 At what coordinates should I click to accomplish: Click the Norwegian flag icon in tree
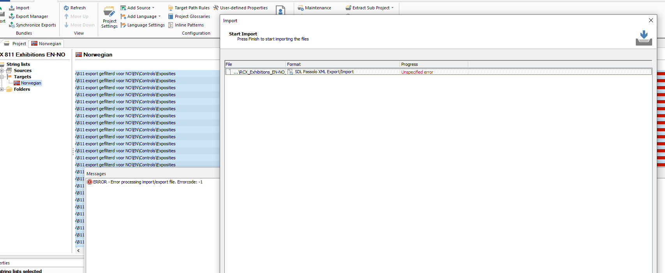[17, 83]
